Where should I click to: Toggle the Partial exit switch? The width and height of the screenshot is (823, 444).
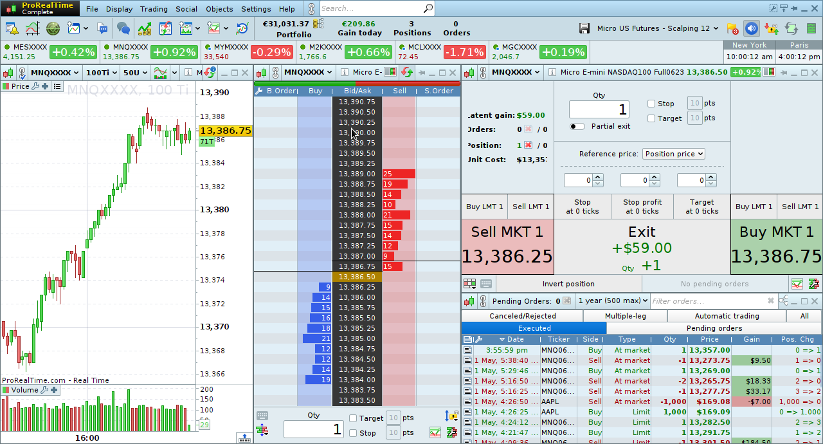[577, 127]
